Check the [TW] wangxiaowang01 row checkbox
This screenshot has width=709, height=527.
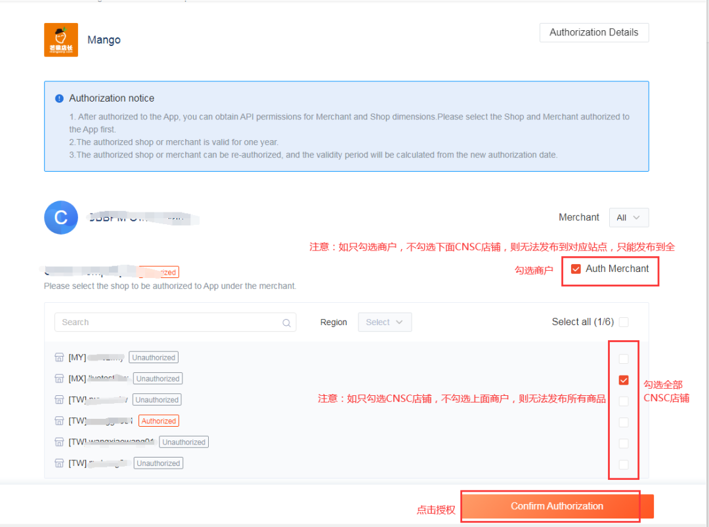[624, 443]
